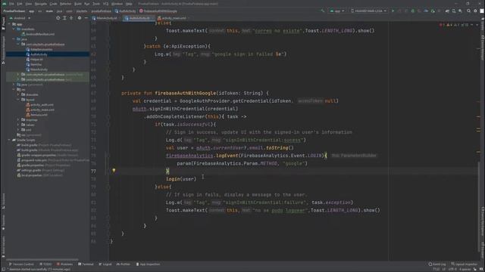485x272 pixels.
Task: Open the Android project view dropdown
Action: click(x=20, y=18)
